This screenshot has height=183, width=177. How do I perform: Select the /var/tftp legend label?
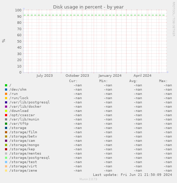(x=19, y=124)
